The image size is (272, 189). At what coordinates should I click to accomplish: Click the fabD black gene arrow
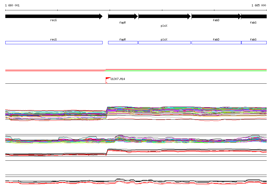pyautogui.click(x=216, y=16)
